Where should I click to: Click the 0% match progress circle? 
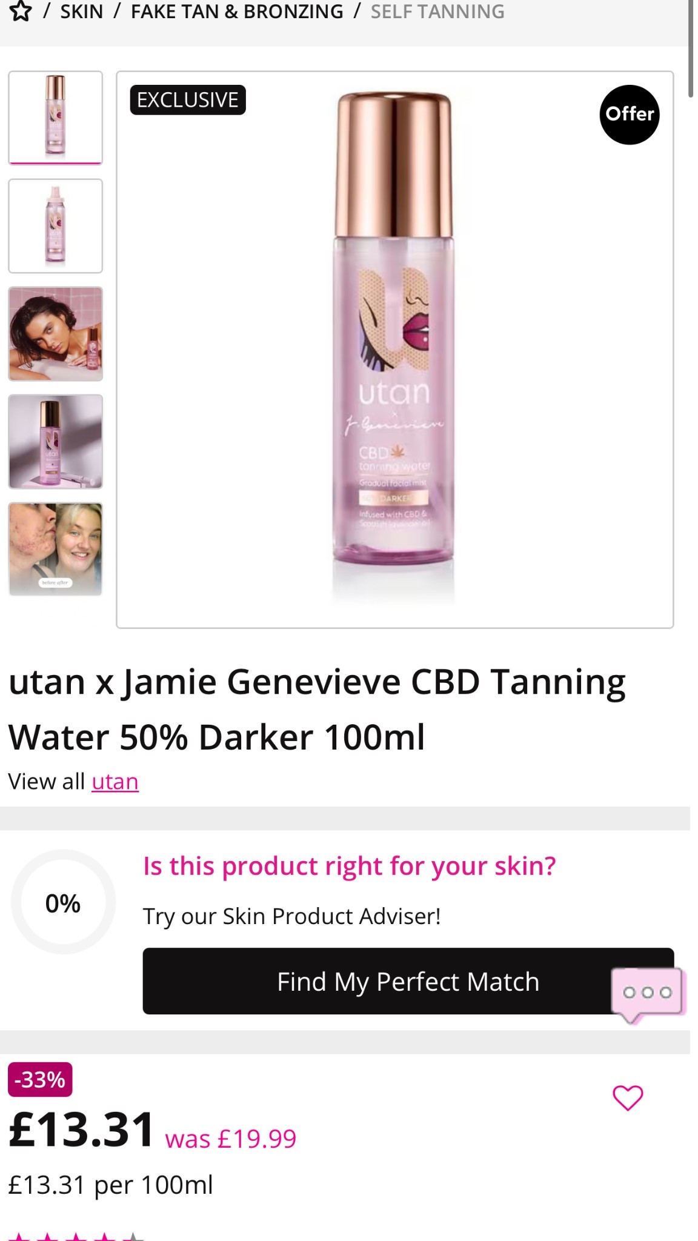(63, 902)
